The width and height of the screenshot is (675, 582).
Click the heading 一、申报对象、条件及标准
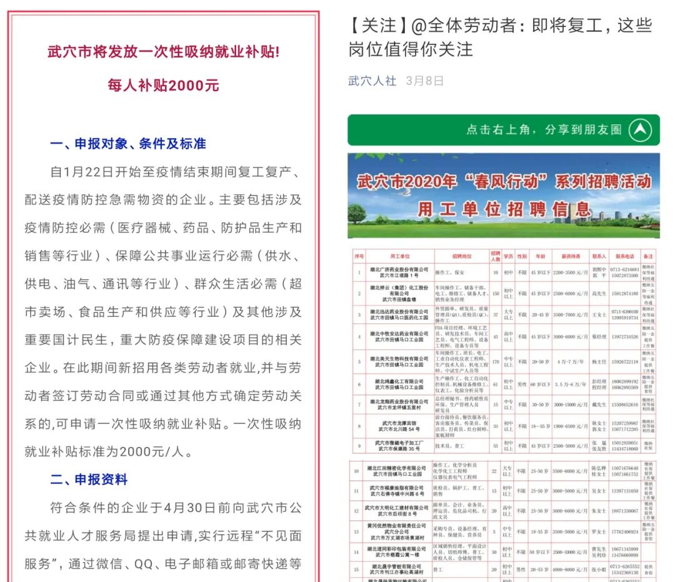[x=128, y=144]
